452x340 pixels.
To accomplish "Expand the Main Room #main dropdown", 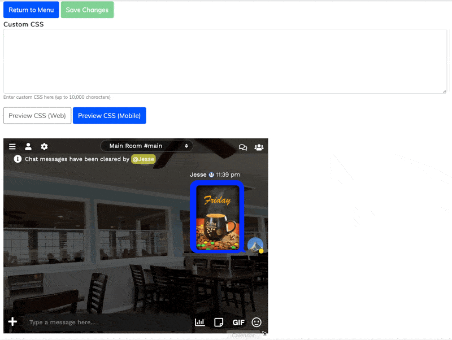I will [x=146, y=146].
